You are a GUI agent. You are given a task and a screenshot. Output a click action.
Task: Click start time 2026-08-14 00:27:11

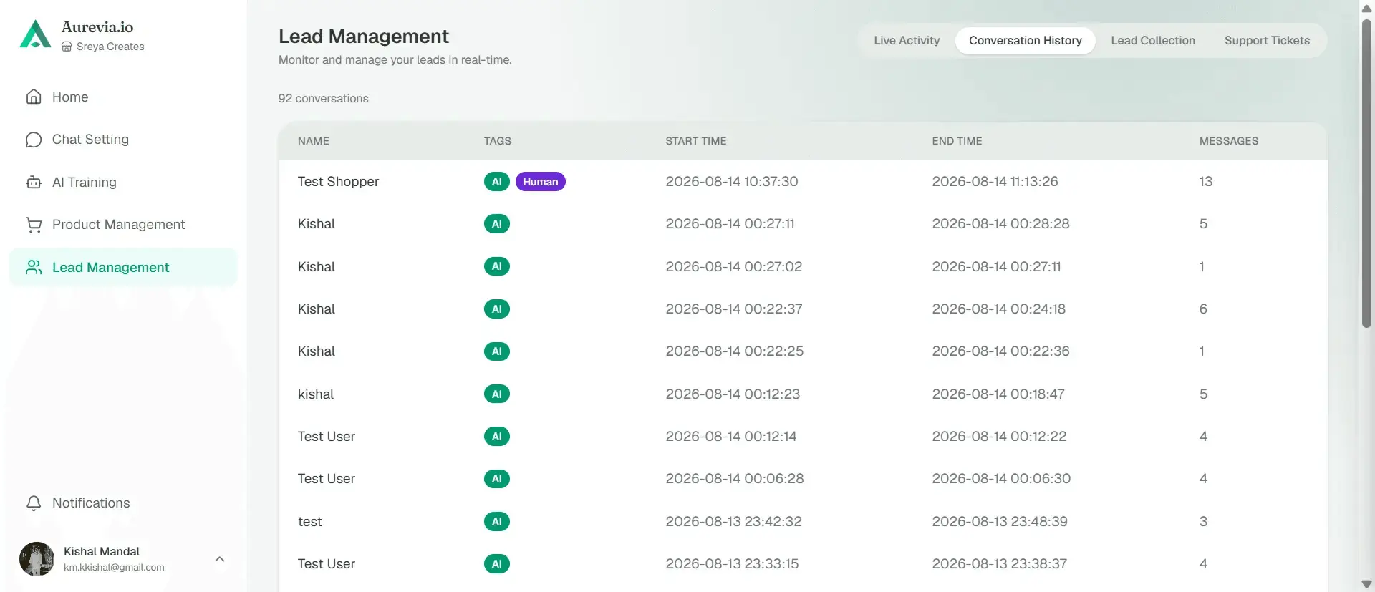[x=730, y=224]
